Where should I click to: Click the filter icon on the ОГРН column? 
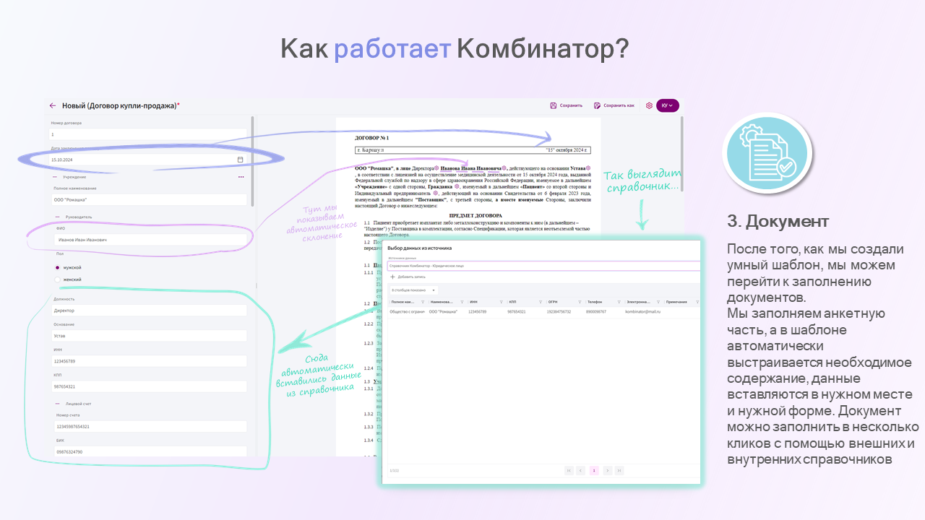coord(580,300)
